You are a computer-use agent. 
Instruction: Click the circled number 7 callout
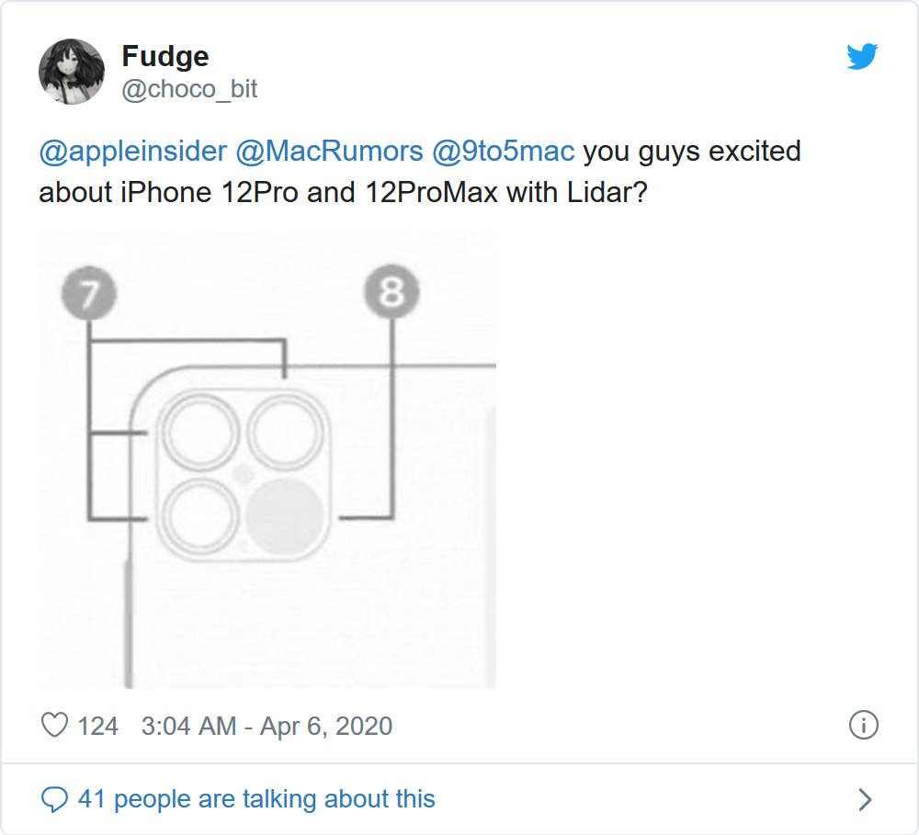(90, 296)
